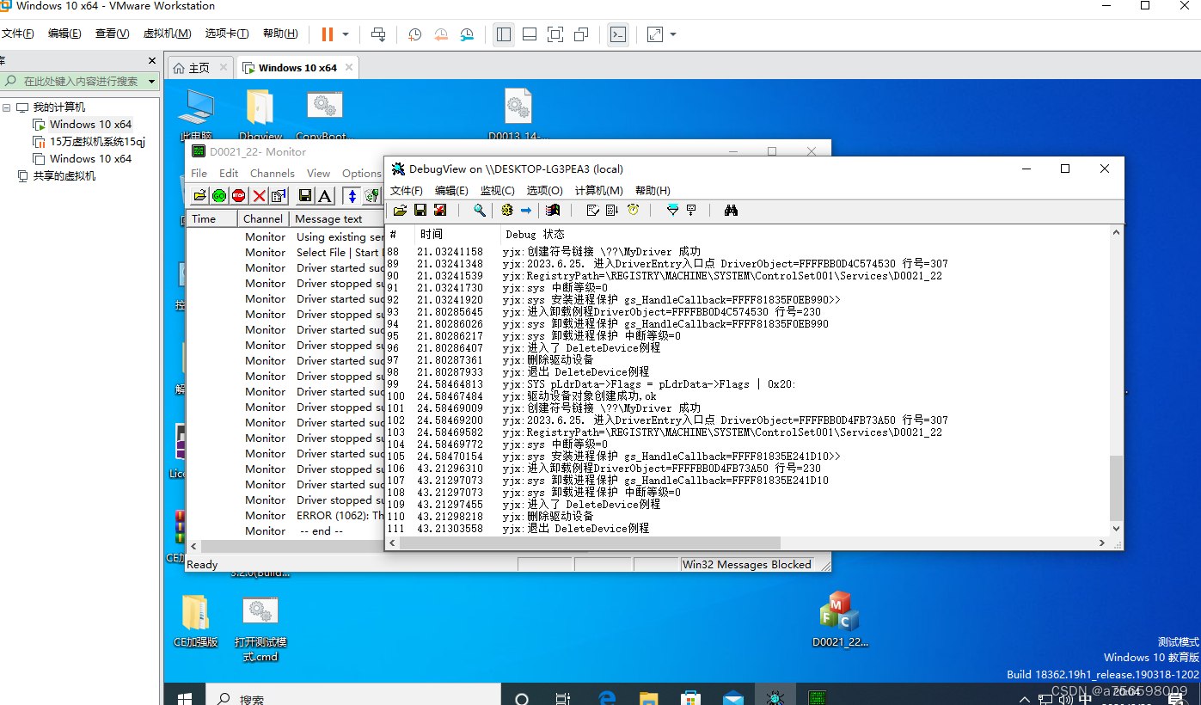Open Highlight colors icon in DebugView

coord(554,210)
